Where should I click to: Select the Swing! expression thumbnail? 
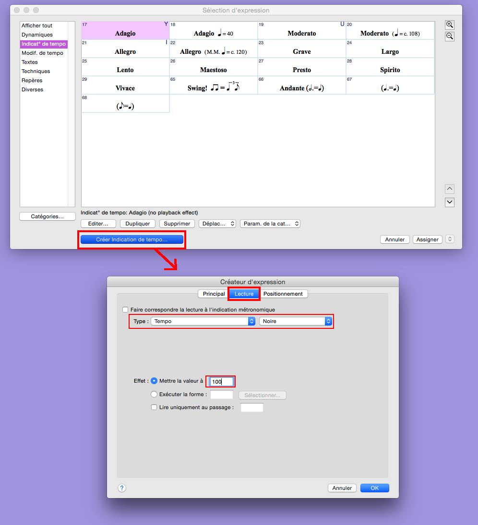click(x=214, y=86)
